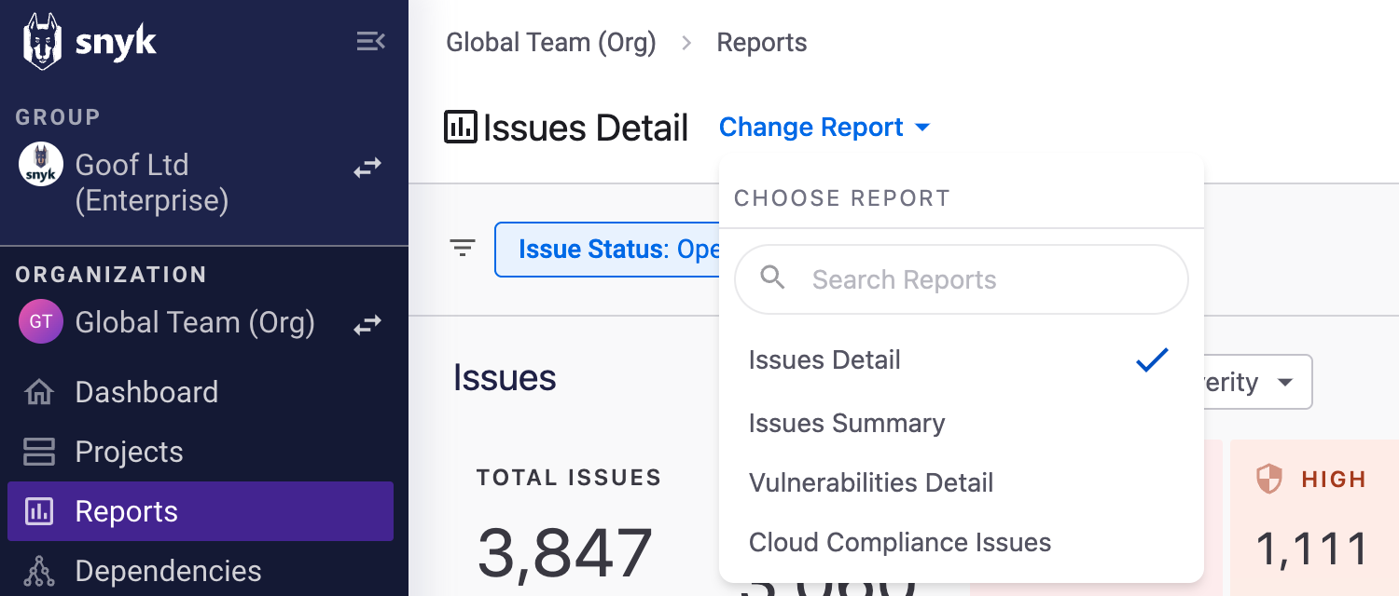Image resolution: width=1399 pixels, height=596 pixels.
Task: Open the severity dropdown arrow
Action: (1285, 383)
